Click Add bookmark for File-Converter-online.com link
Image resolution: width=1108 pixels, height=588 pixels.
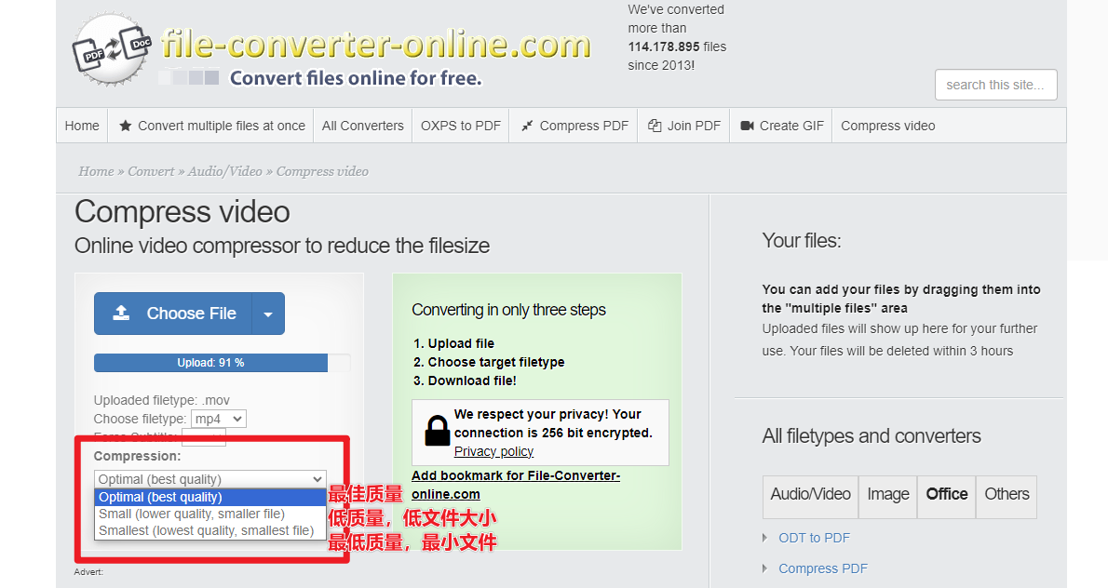(x=516, y=485)
